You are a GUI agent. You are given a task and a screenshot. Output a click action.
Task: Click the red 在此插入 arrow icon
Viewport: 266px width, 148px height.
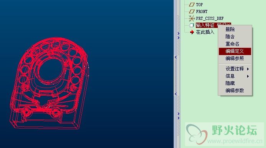(192, 32)
